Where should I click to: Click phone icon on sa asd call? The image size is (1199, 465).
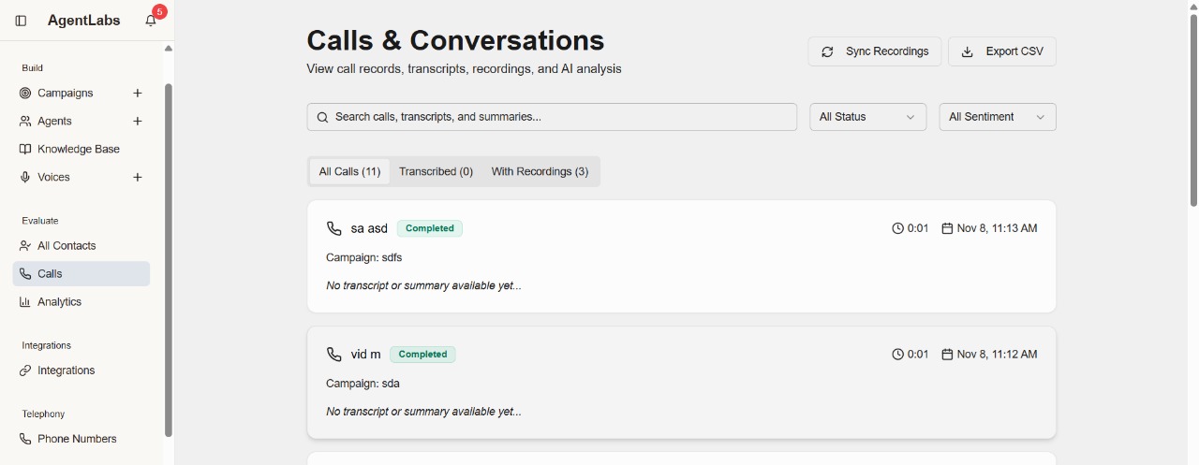coord(333,228)
